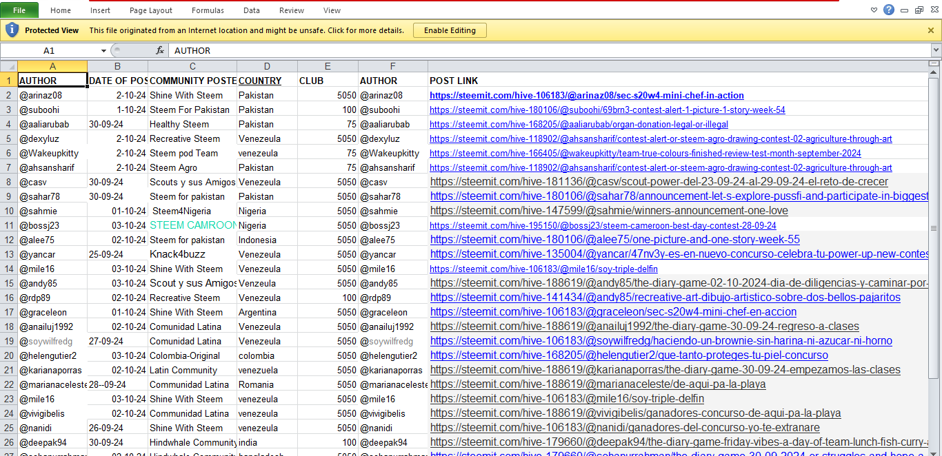Select the COUNTRY header cell

point(267,81)
